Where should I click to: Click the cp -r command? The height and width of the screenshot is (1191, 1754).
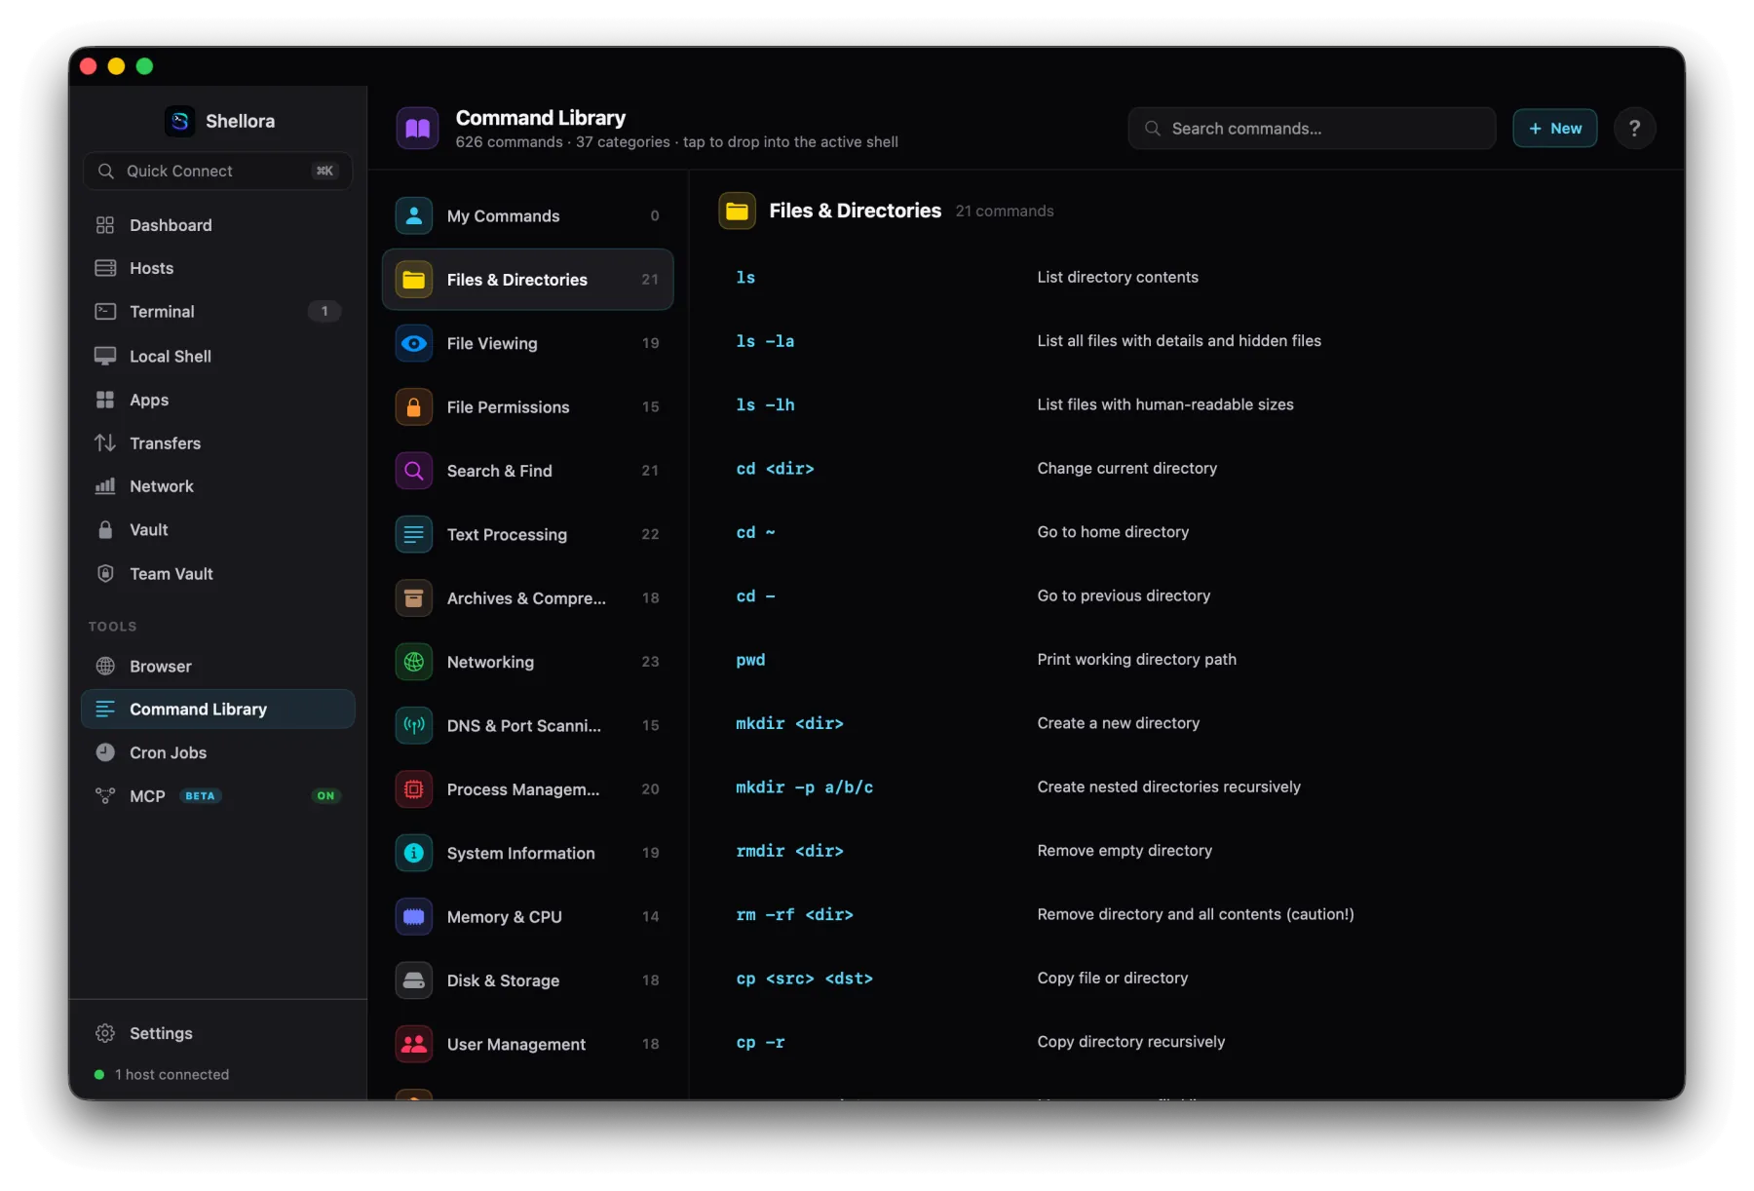pyautogui.click(x=760, y=1042)
